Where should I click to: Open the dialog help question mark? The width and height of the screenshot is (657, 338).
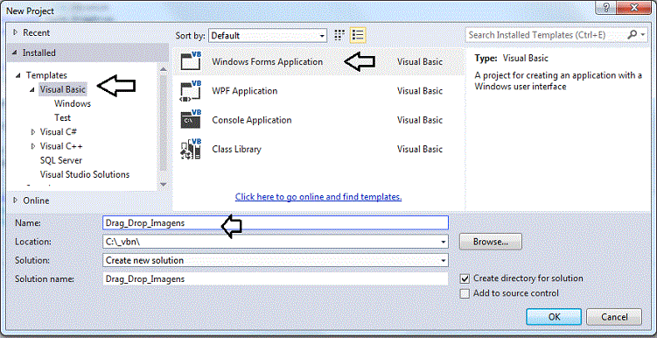point(607,7)
